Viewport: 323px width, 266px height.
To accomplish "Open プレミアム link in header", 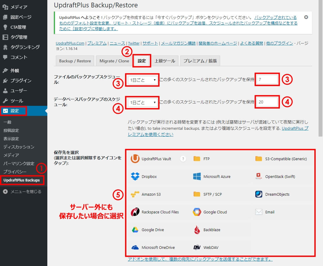I will click(x=97, y=43).
